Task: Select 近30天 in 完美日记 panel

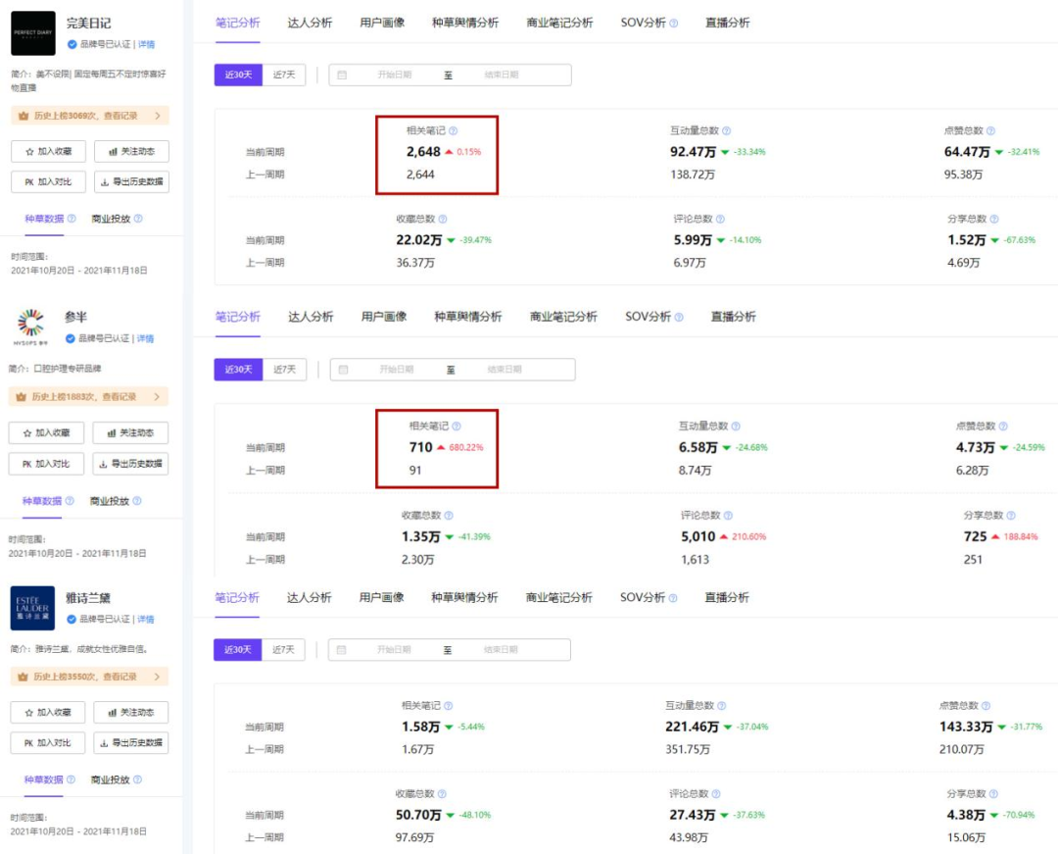Action: 238,75
